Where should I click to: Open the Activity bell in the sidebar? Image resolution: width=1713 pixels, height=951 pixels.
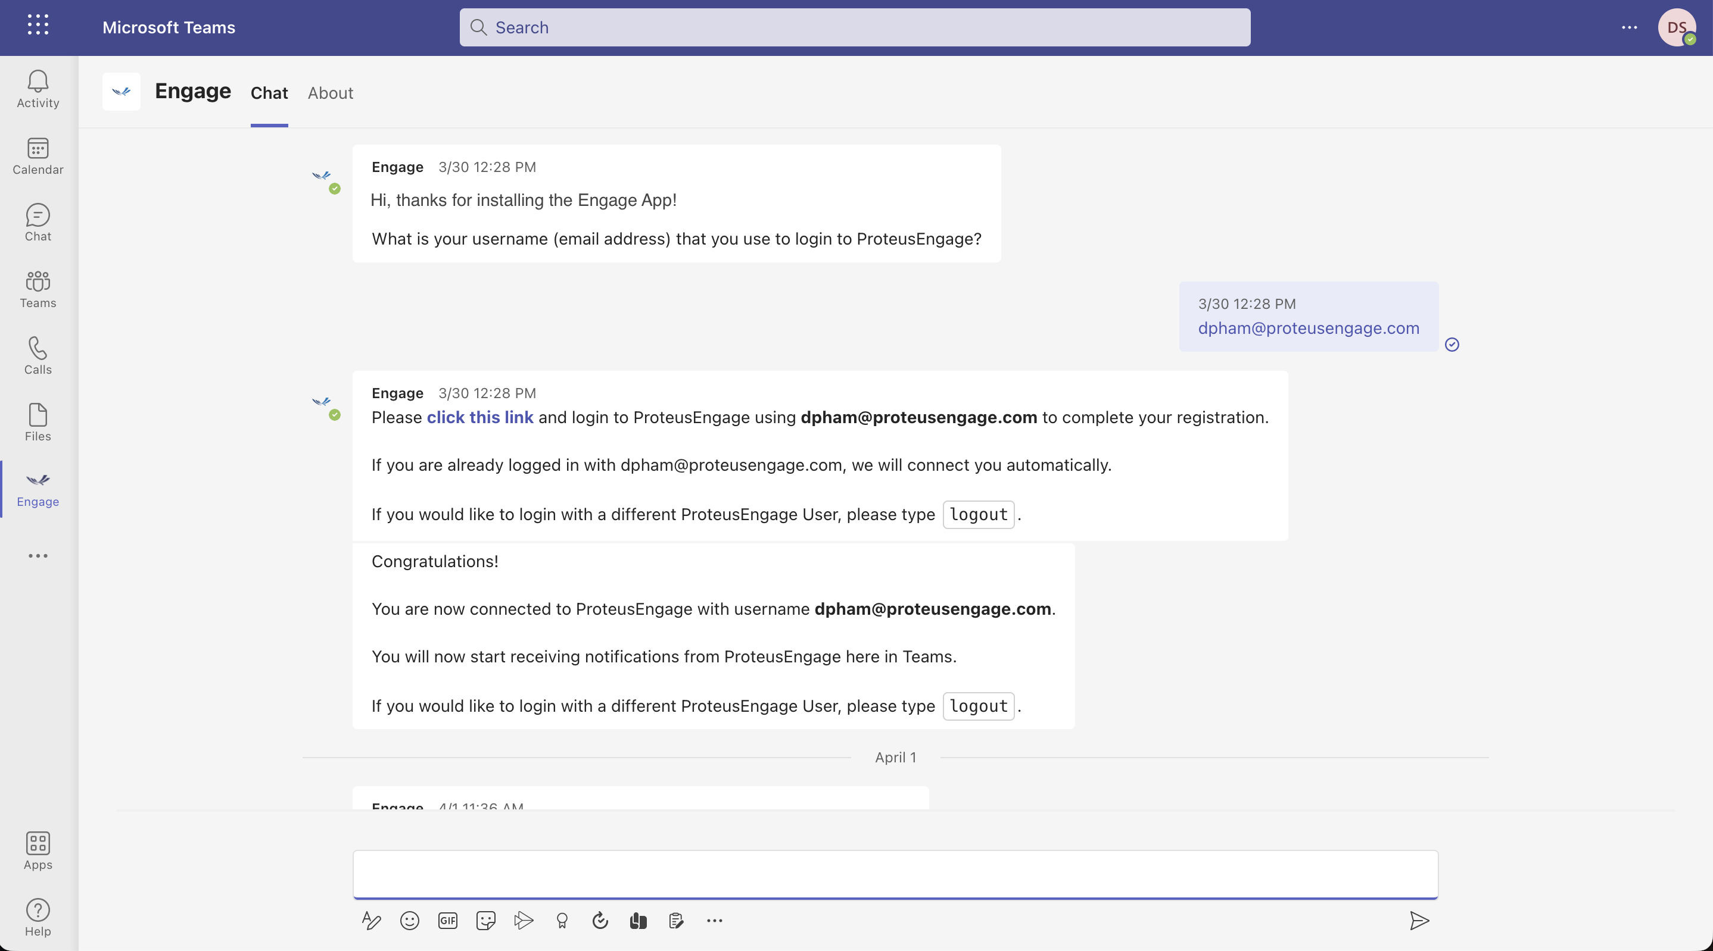[x=38, y=90]
